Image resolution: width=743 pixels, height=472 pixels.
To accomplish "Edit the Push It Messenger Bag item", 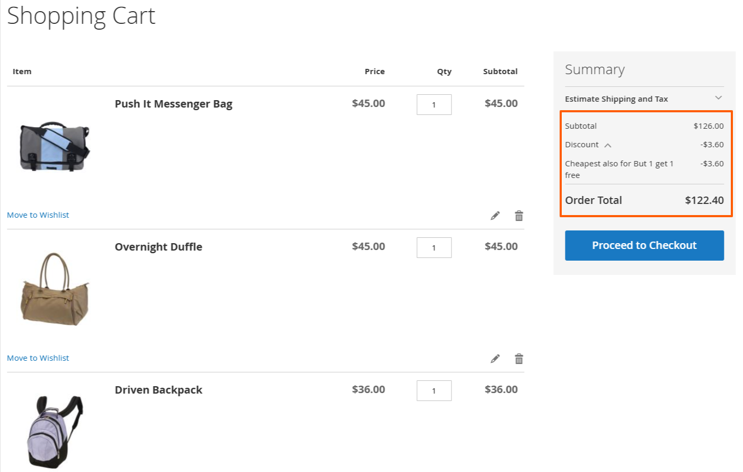I will [495, 216].
